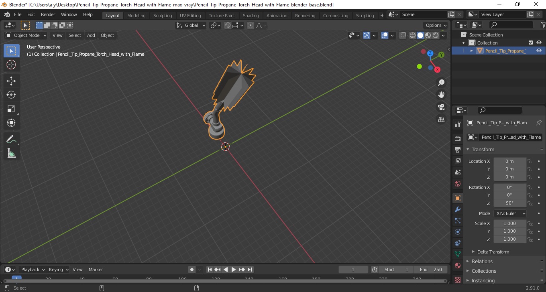Activate the Scale tool
Viewport: 546px width, 292px height.
[11, 109]
